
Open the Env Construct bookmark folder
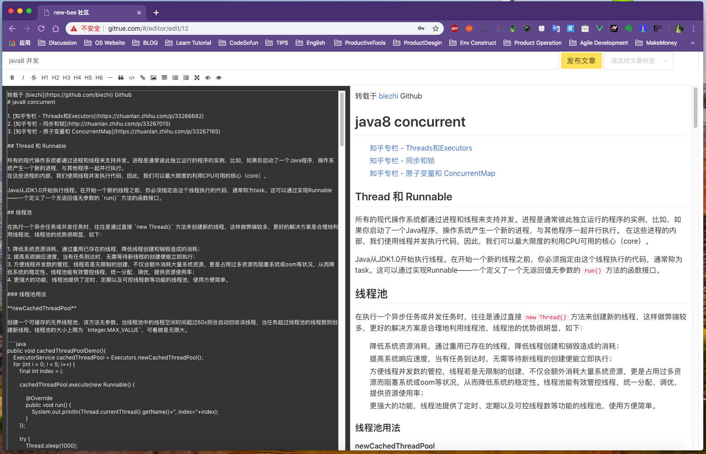[473, 43]
